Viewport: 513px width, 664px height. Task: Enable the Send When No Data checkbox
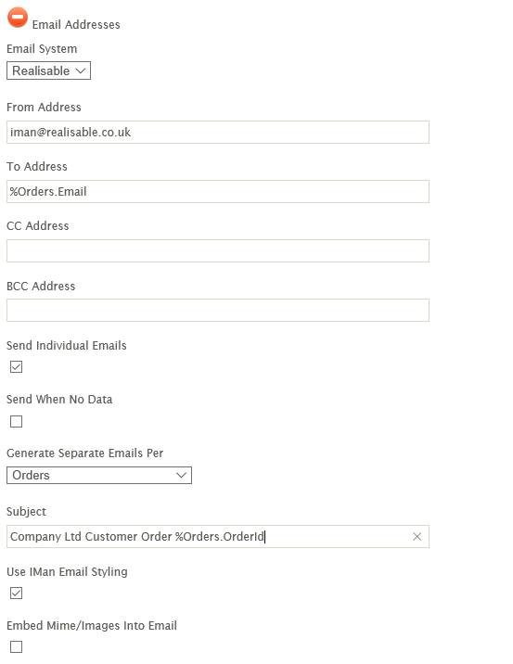pyautogui.click(x=16, y=421)
